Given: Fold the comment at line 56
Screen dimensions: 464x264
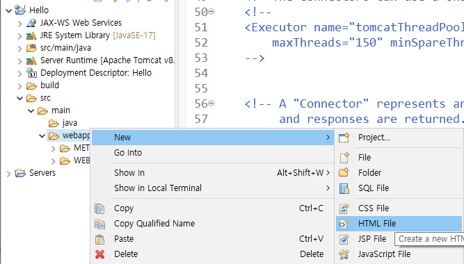Looking at the screenshot, I should point(211,104).
